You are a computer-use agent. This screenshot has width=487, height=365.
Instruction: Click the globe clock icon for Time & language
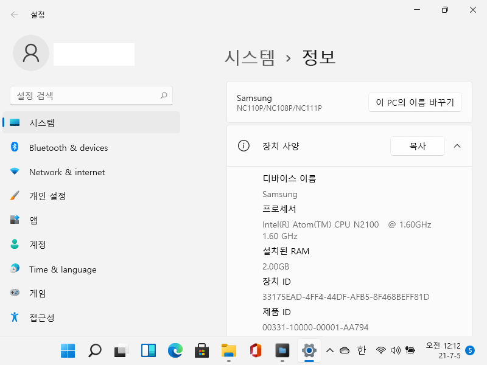(15, 268)
